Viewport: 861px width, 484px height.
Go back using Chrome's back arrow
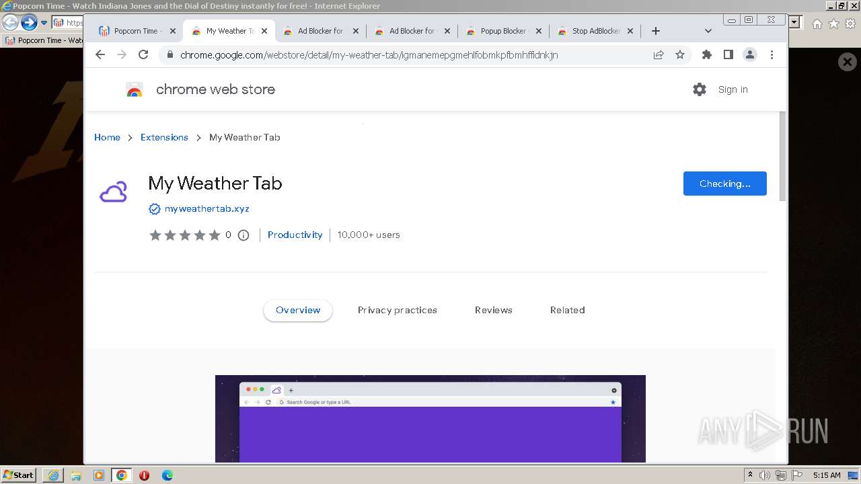pyautogui.click(x=100, y=54)
